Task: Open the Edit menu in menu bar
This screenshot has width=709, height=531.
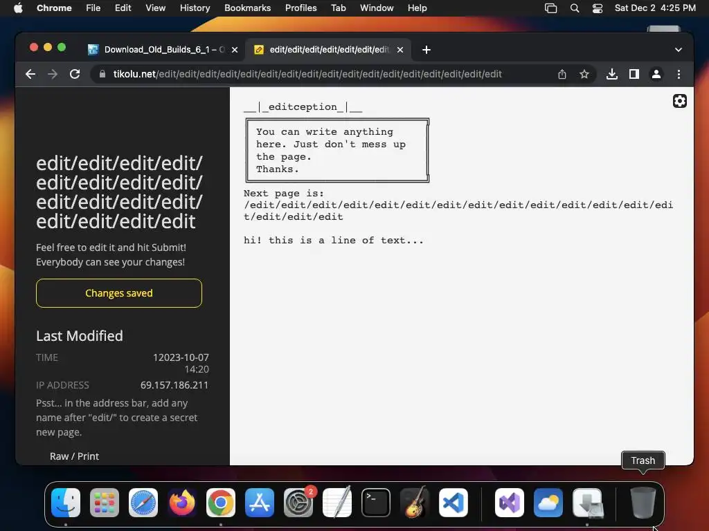Action: 123,8
